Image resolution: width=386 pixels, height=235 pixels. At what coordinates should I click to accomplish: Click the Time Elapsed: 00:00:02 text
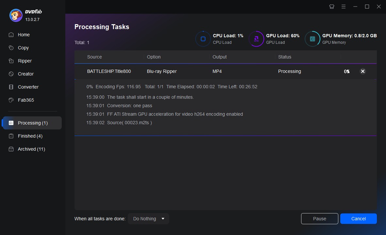coord(190,87)
